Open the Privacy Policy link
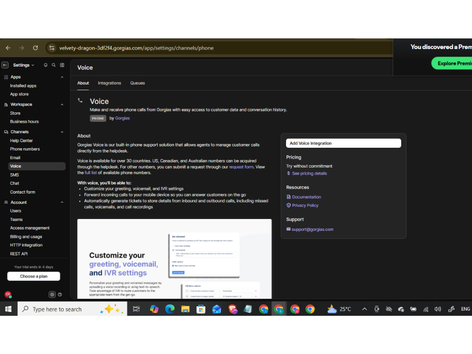The height and width of the screenshot is (354, 472). pos(305,206)
